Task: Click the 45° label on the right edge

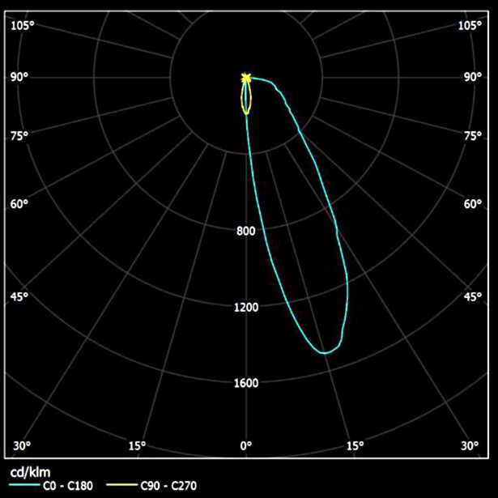Action: click(473, 296)
